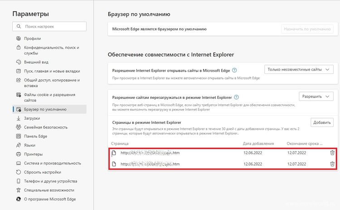
Task: Click the Сбросить настройки reset icon
Action: click(19, 172)
